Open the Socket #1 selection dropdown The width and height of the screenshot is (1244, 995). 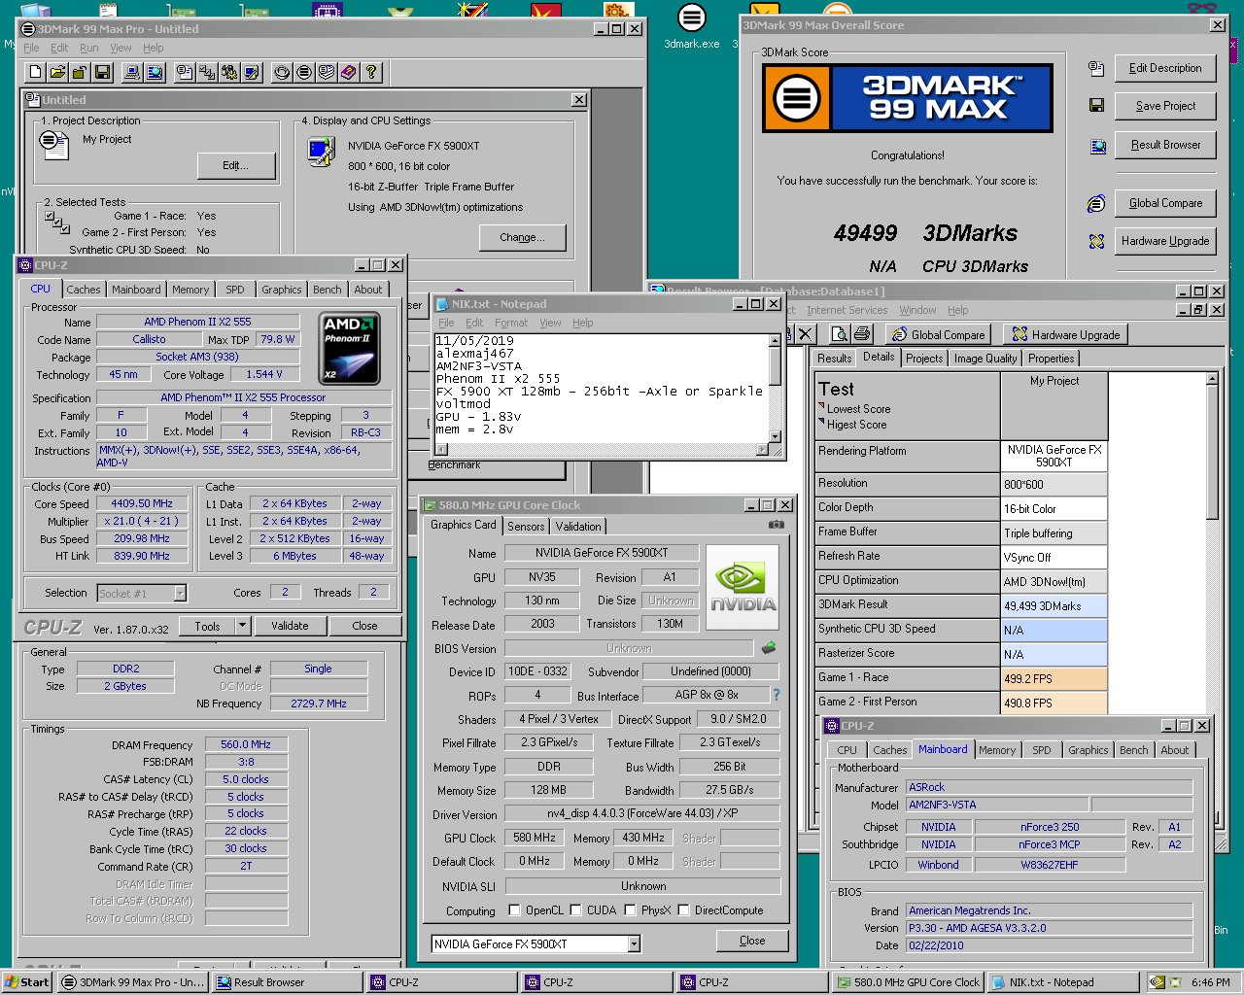click(180, 593)
